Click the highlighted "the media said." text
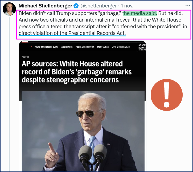This screenshot has height=172, width=193. pyautogui.click(x=140, y=13)
